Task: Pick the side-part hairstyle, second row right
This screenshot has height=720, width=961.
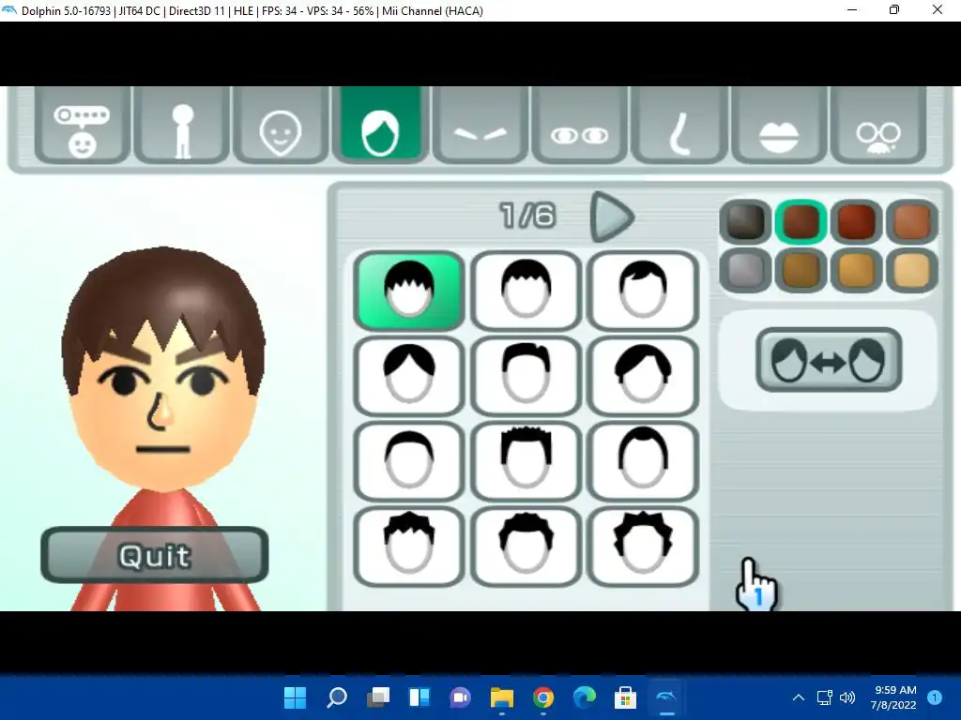Action: coord(642,376)
